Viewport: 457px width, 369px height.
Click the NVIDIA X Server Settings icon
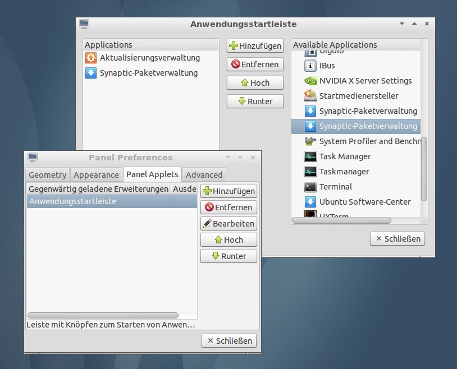point(310,81)
